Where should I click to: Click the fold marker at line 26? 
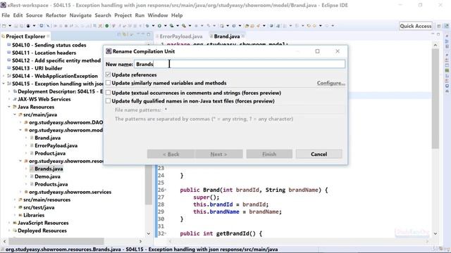[x=166, y=190]
